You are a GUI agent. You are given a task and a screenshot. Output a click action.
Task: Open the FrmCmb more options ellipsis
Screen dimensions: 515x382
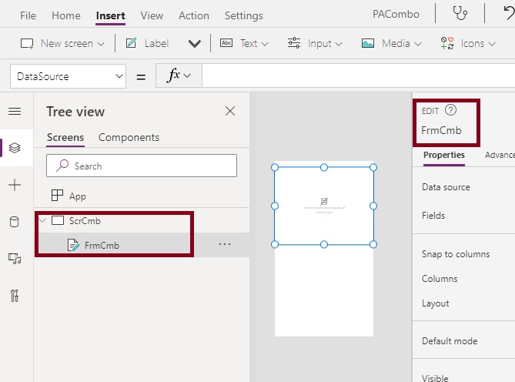tap(225, 244)
